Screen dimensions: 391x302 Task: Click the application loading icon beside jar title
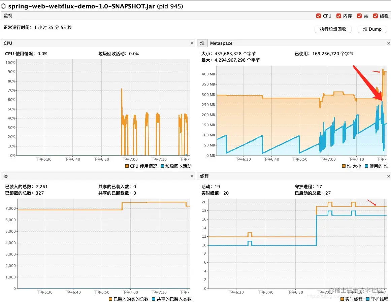point(3,6)
